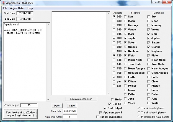
Task: Uncheck Mars in P2 Planets
Action: 149,34
